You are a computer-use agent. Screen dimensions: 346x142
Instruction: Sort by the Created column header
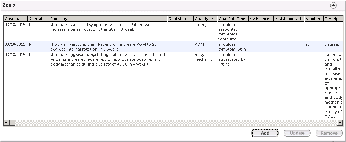[x=16, y=19]
